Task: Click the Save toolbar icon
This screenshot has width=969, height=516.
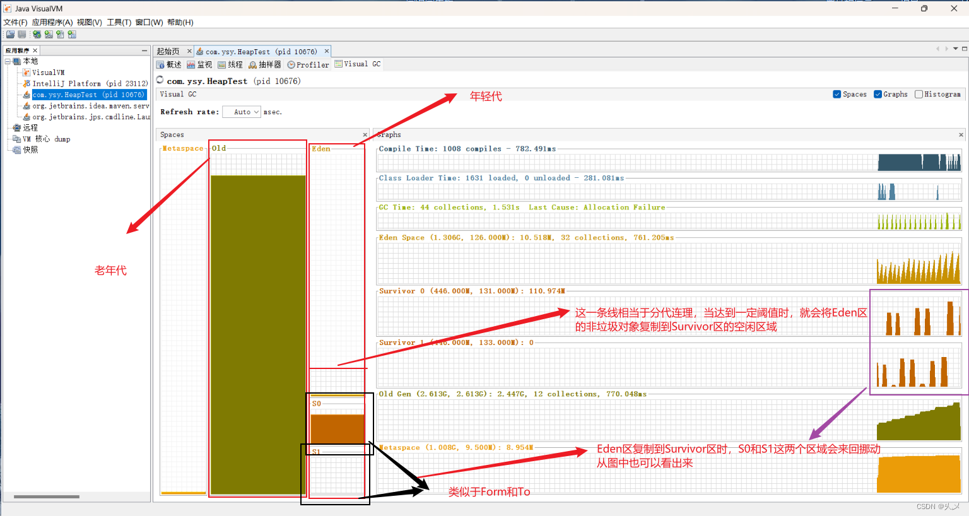Action: 22,35
